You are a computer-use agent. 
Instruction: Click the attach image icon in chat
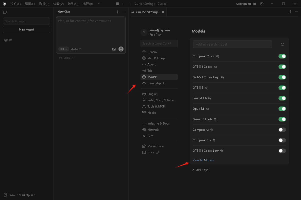click(x=114, y=49)
